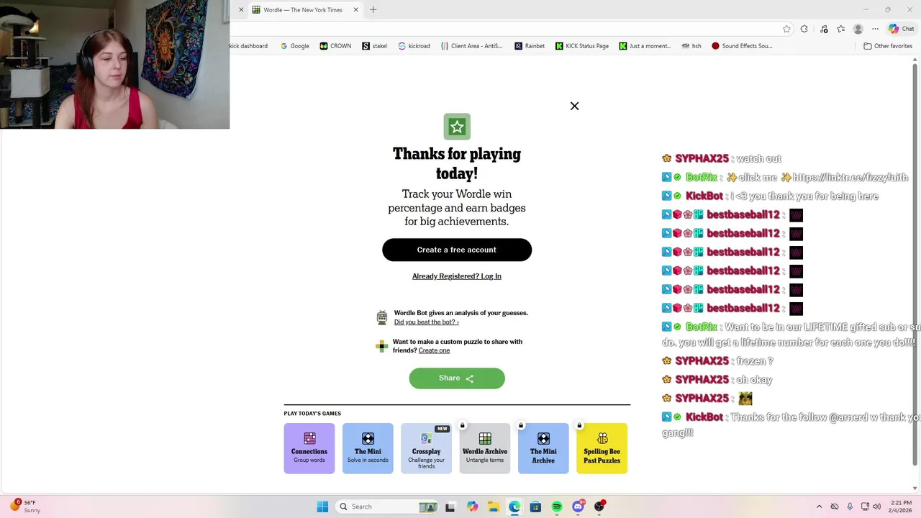Click Create a free account button

457,250
